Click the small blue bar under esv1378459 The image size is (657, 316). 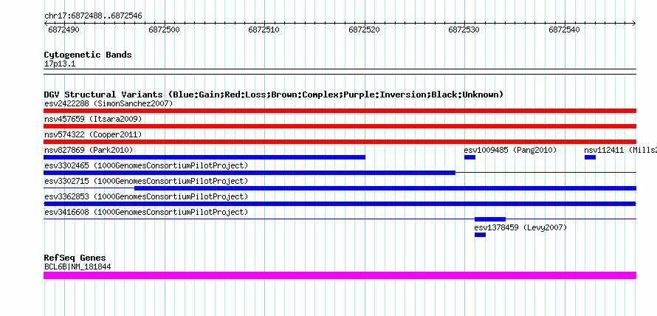480,235
